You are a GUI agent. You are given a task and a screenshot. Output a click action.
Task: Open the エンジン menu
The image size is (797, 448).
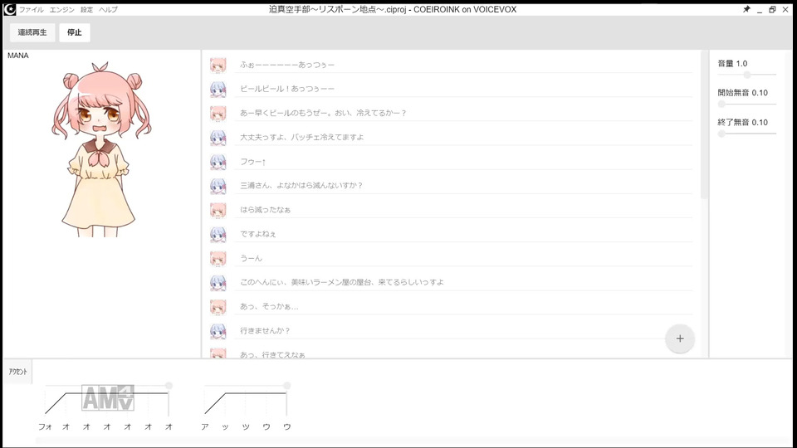(x=62, y=10)
